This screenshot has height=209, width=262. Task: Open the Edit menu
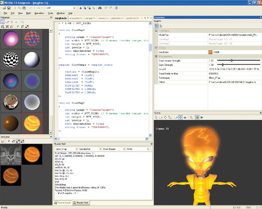(13, 13)
